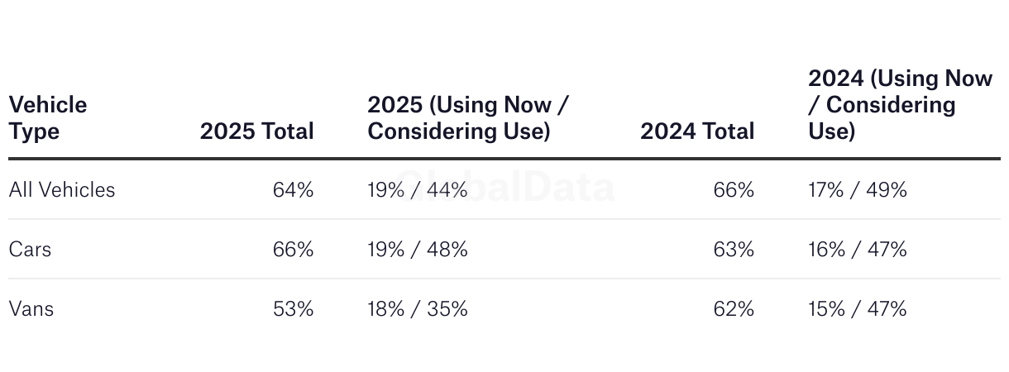Click the All Vehicles row label
Image resolution: width=1009 pixels, height=372 pixels.
(62, 189)
